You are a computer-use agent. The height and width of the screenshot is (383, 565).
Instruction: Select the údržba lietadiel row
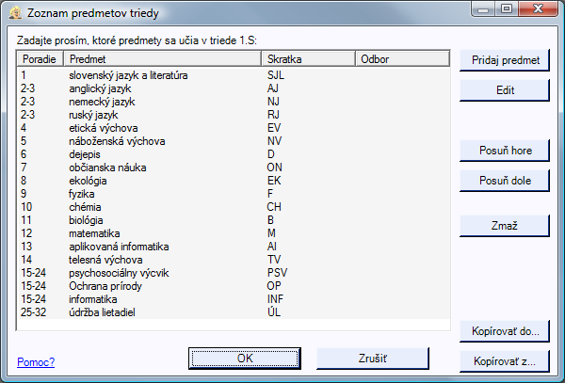click(x=234, y=312)
